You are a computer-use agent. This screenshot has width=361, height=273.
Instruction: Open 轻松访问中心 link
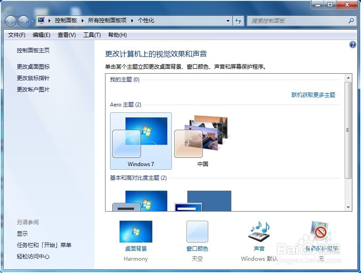pyautogui.click(x=33, y=257)
